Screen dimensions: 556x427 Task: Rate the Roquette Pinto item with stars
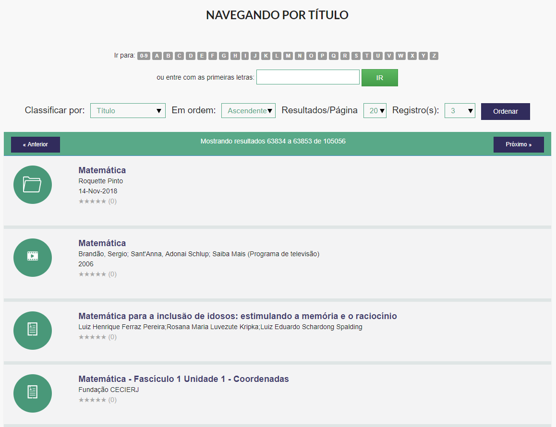pos(92,202)
